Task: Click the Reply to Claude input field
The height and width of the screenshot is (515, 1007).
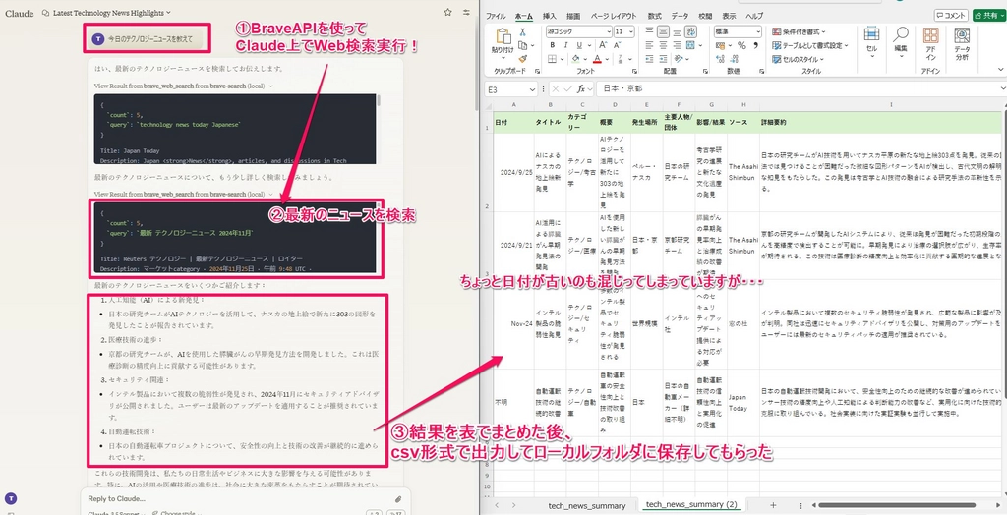Action: (238, 498)
